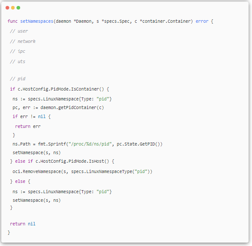The height and width of the screenshot is (246, 252).
Task: Click the blue error return type
Action: [202, 21]
